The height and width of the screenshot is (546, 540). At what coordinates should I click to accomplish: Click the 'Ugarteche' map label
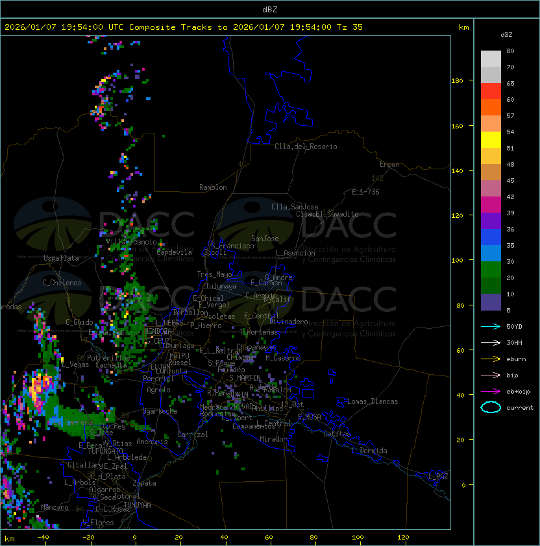[160, 411]
